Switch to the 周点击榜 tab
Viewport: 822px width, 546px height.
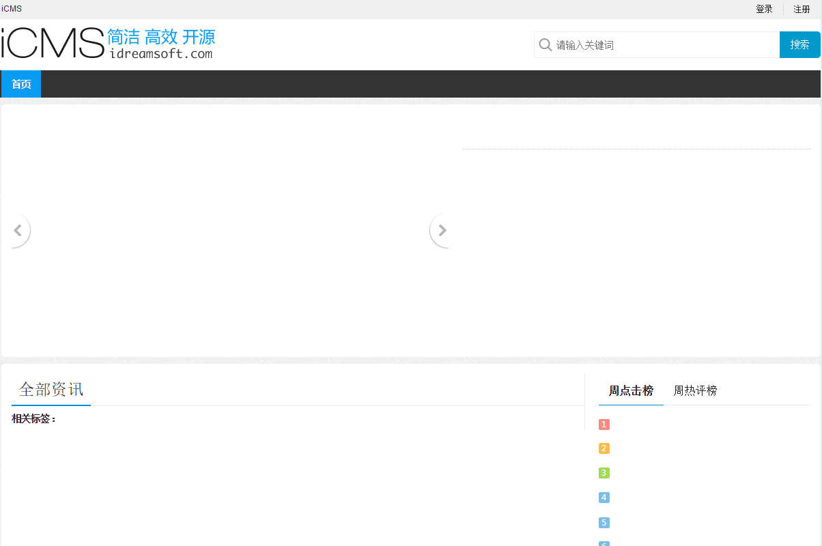[x=630, y=390]
